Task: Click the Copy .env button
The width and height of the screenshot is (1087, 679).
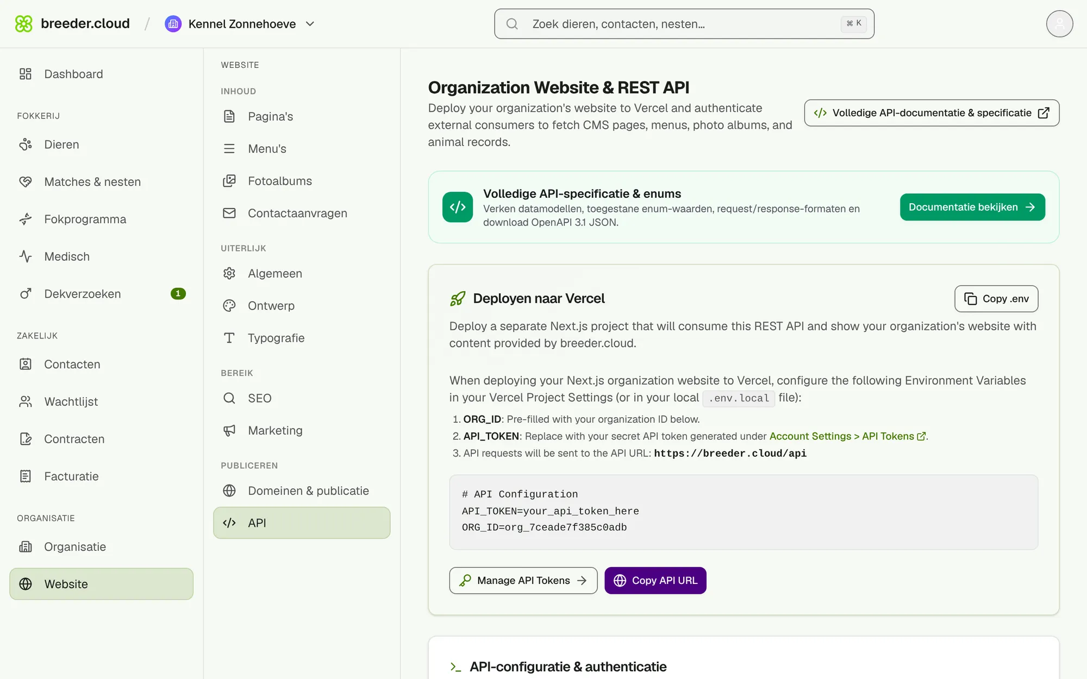Action: (x=996, y=299)
